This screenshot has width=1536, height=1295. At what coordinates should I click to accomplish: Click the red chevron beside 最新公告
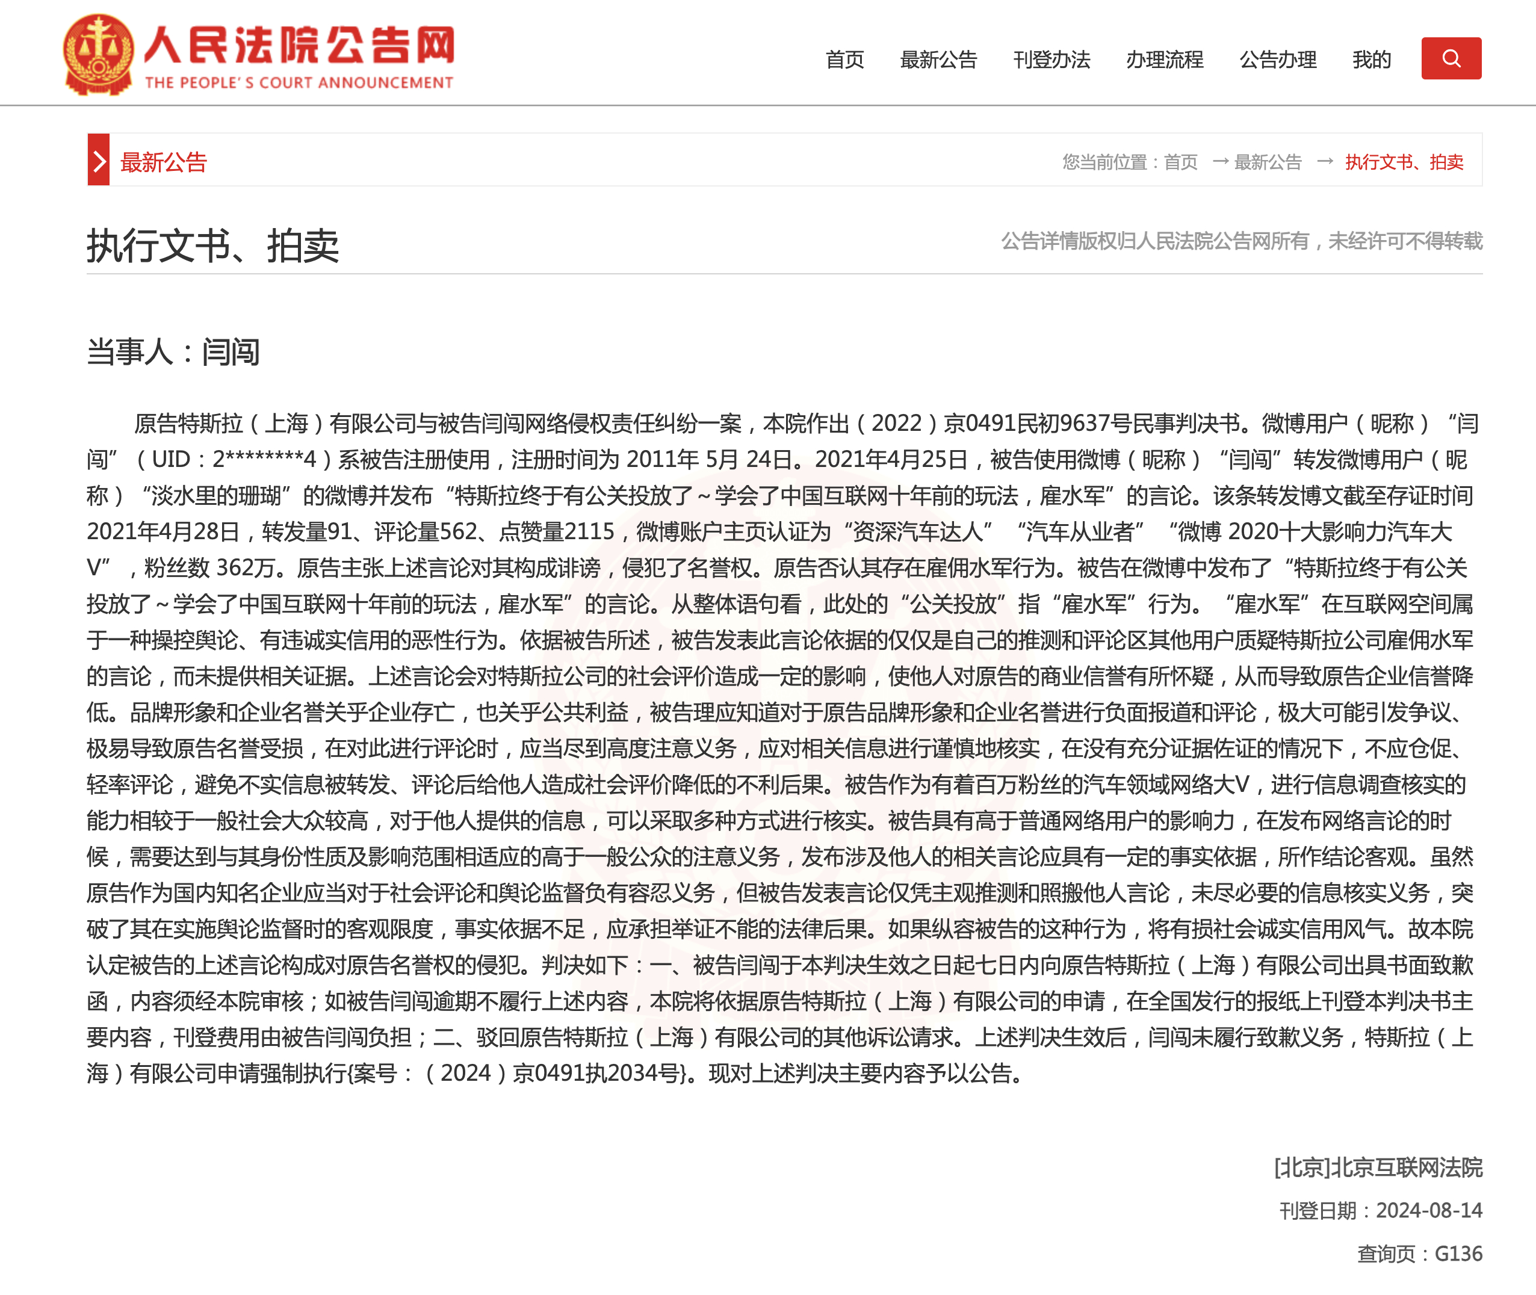point(98,159)
